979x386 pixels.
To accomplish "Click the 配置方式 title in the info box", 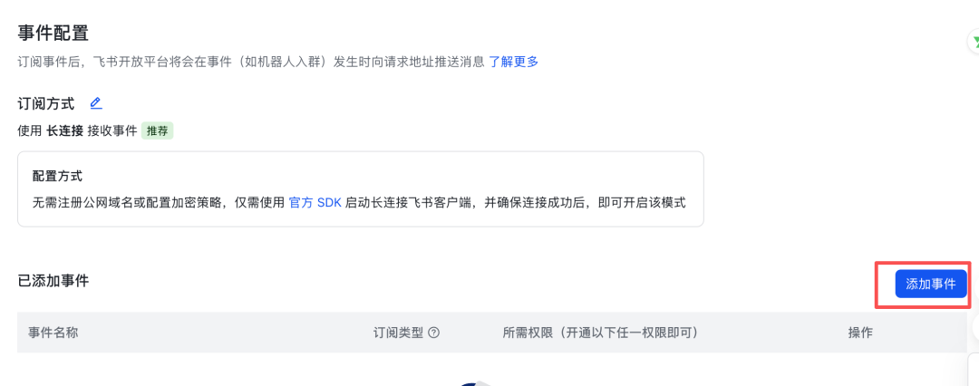I will point(57,176).
